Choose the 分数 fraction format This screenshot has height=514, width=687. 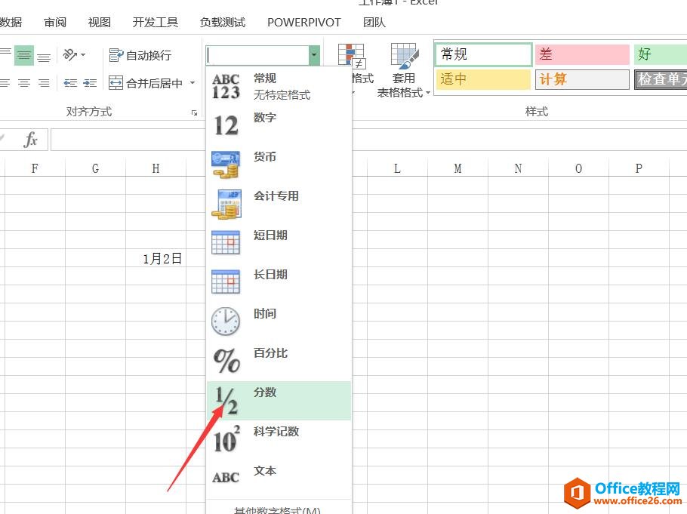coord(266,392)
